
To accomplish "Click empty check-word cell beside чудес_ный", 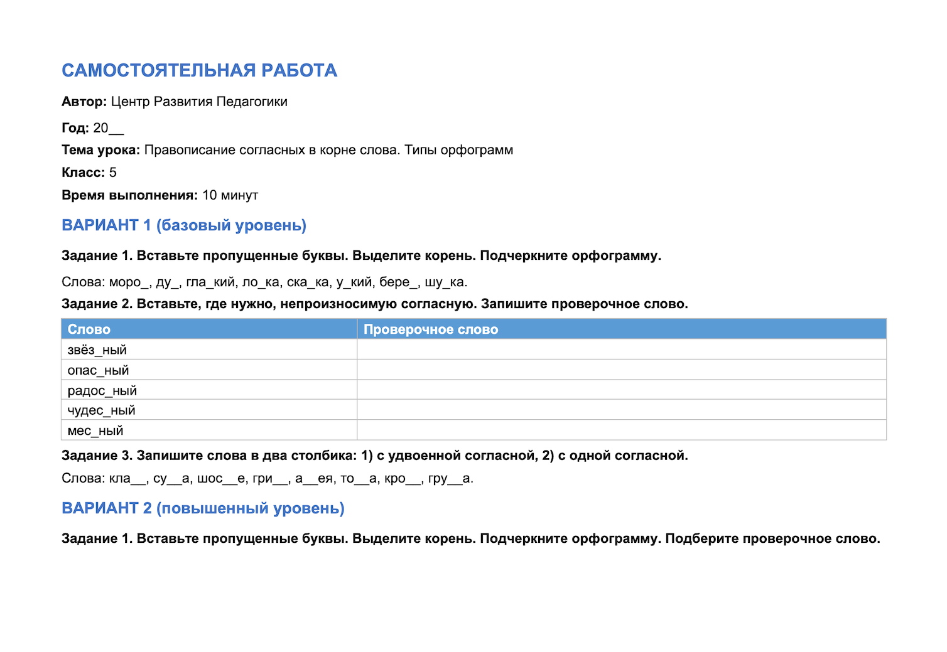I will (x=622, y=410).
